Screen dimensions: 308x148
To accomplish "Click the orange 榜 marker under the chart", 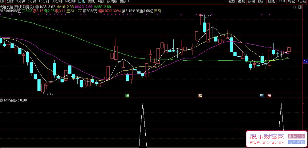I will (x=200, y=96).
